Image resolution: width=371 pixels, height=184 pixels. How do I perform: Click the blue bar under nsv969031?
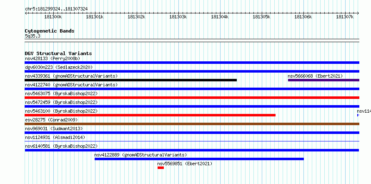click(192, 133)
